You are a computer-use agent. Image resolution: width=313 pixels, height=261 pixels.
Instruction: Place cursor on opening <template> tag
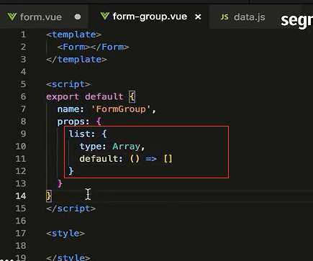74,35
